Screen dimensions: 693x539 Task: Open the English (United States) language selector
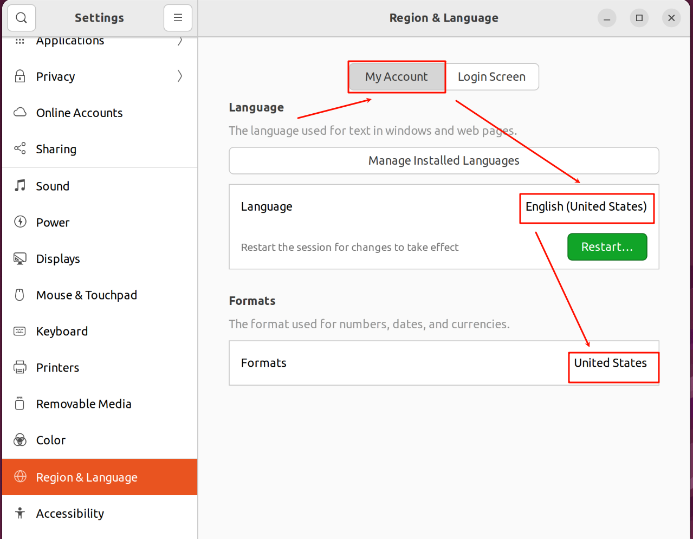click(586, 207)
